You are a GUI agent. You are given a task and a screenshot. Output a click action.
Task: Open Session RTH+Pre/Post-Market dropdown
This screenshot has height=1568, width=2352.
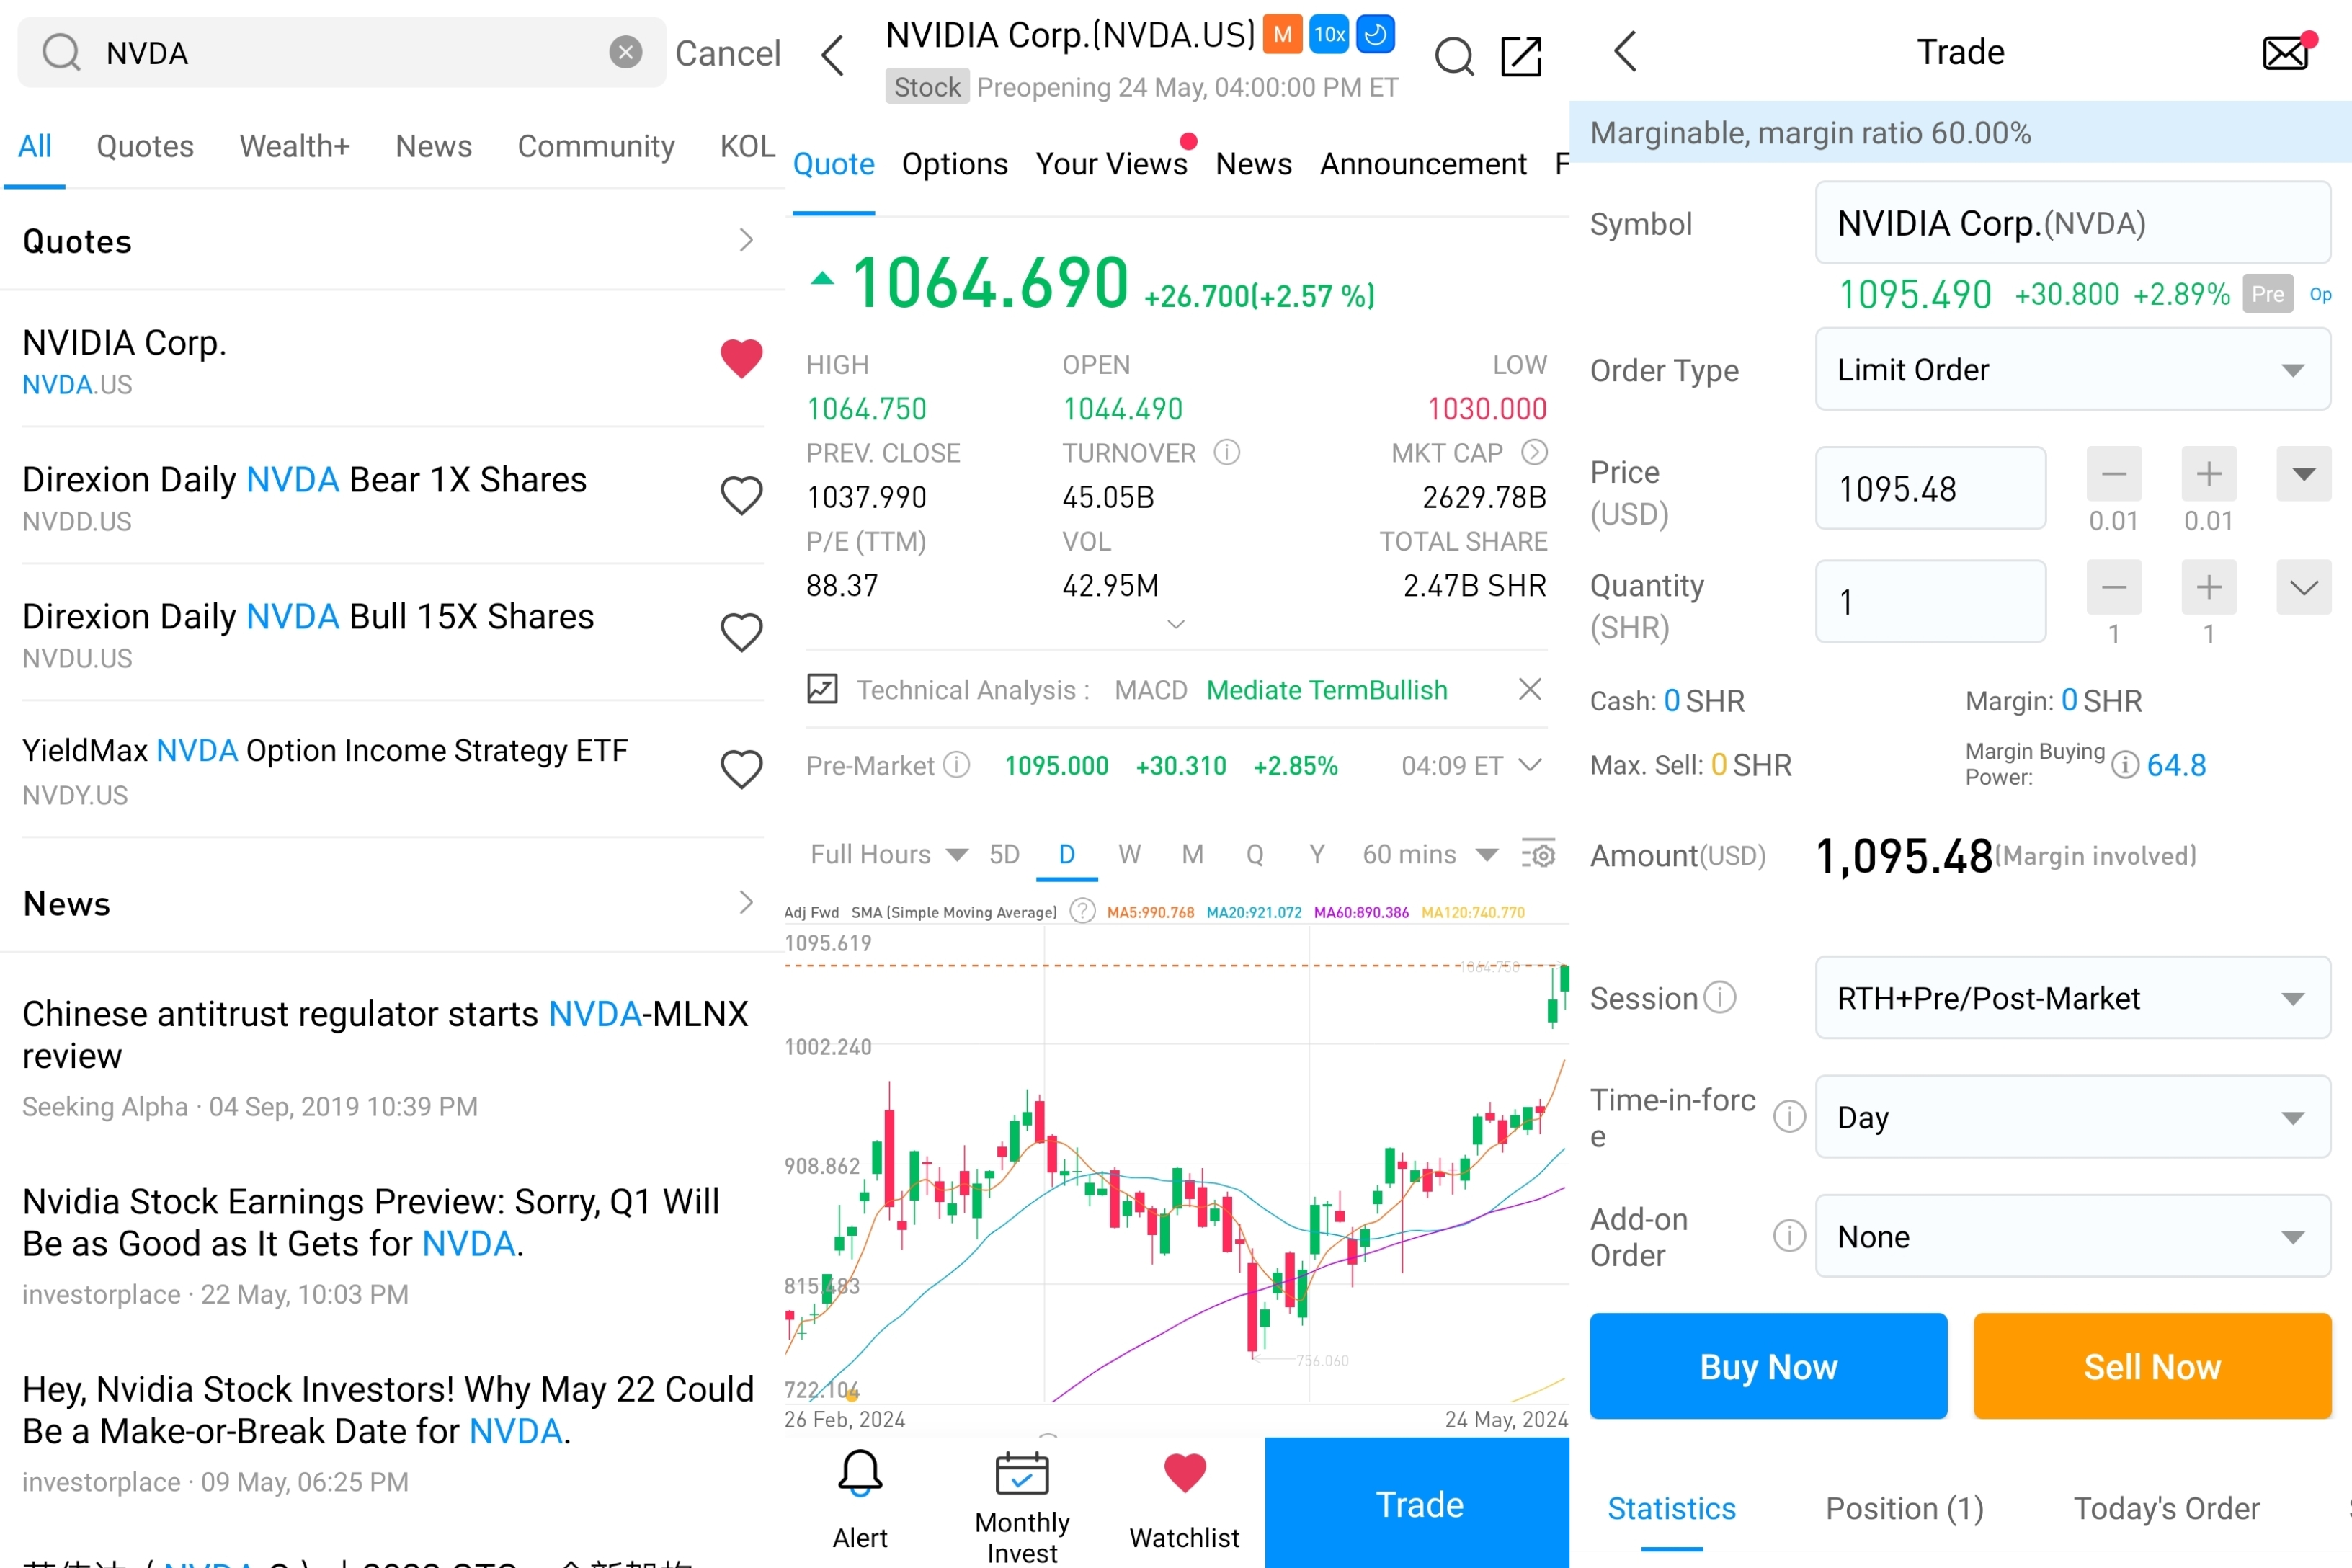pyautogui.click(x=2072, y=997)
